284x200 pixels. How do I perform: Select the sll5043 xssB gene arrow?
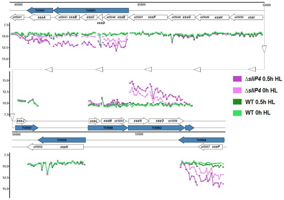(67, 17)
